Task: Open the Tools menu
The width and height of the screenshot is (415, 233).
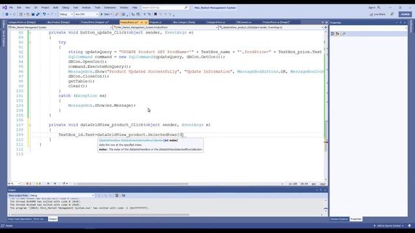Action: 97,8
